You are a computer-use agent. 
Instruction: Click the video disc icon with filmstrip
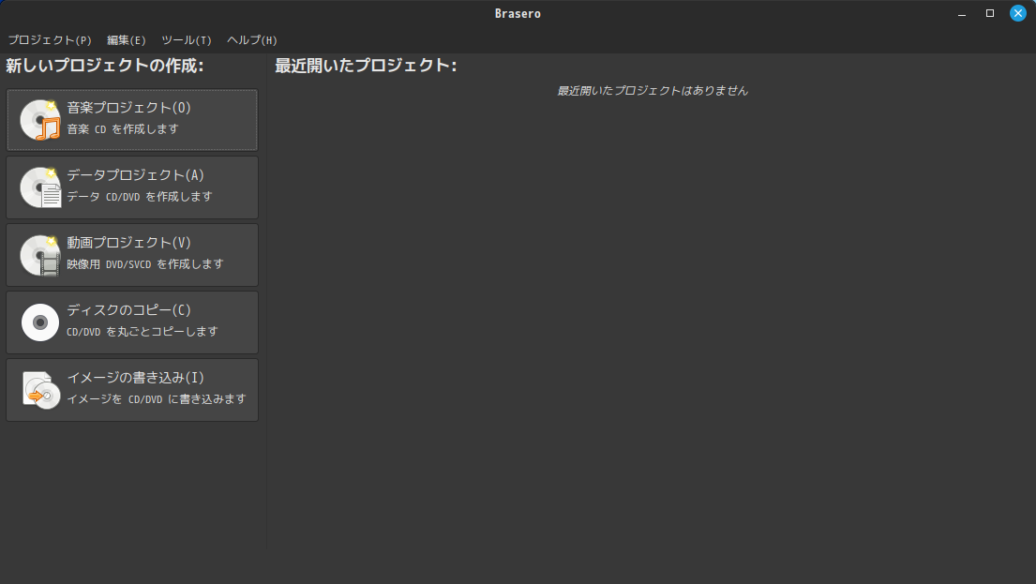pyautogui.click(x=40, y=255)
